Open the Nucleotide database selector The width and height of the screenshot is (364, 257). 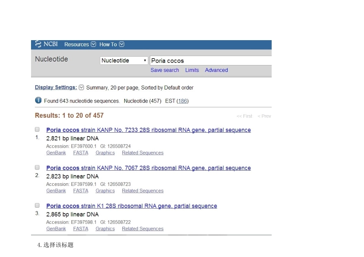click(x=124, y=60)
